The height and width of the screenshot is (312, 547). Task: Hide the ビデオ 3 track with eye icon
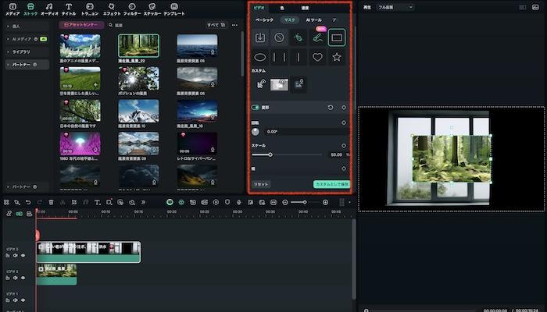click(23, 255)
